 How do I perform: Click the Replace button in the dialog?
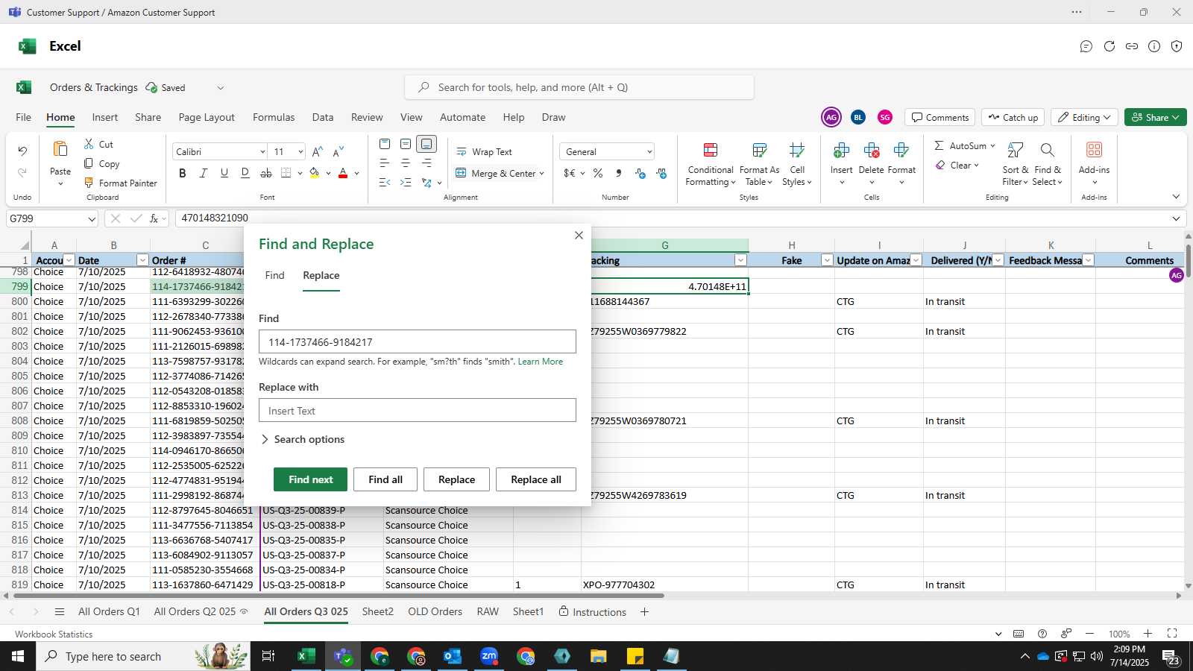click(456, 479)
